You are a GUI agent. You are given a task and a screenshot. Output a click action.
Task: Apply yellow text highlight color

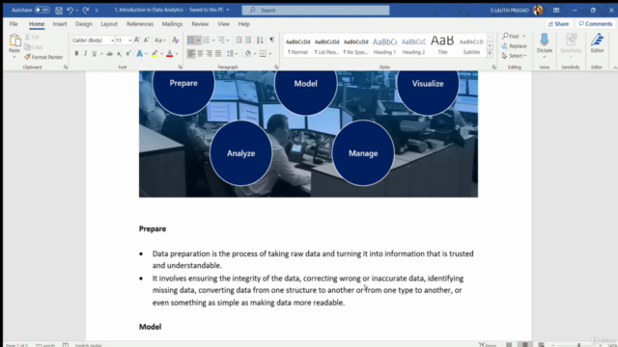(x=154, y=54)
